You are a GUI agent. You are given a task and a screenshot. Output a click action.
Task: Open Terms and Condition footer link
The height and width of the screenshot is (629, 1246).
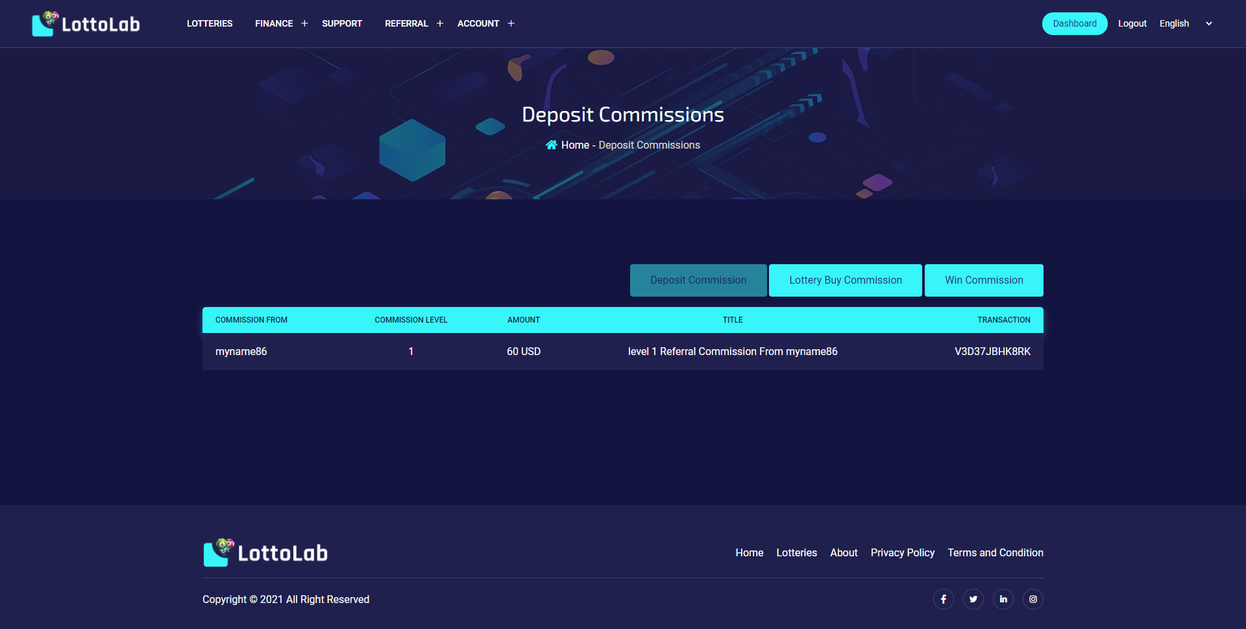[995, 553]
